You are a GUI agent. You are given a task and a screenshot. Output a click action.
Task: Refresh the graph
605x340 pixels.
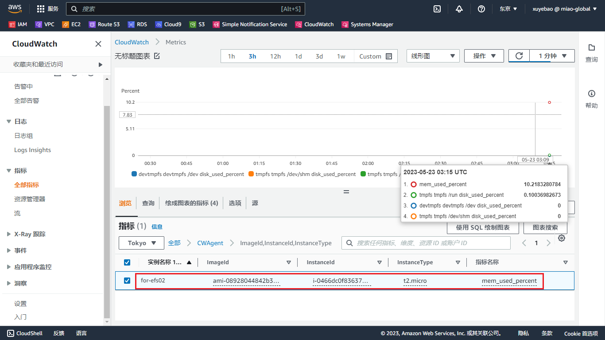519,56
